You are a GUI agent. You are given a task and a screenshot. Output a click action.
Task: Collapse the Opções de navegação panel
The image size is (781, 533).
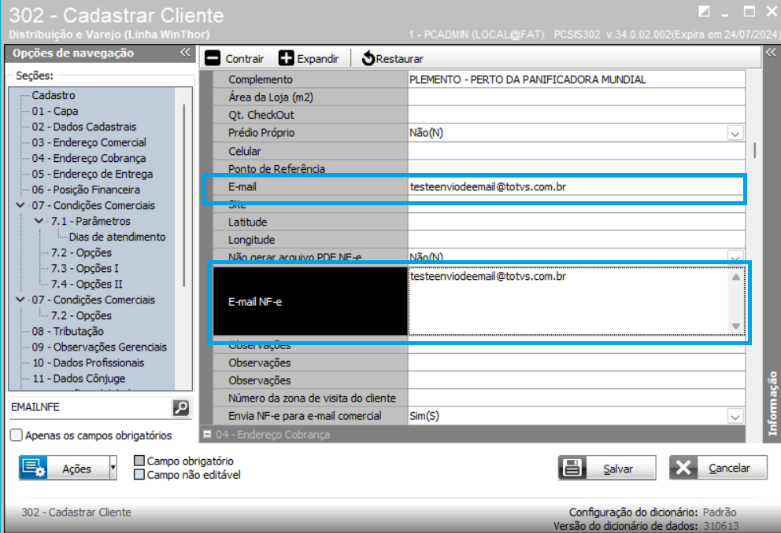(x=185, y=53)
